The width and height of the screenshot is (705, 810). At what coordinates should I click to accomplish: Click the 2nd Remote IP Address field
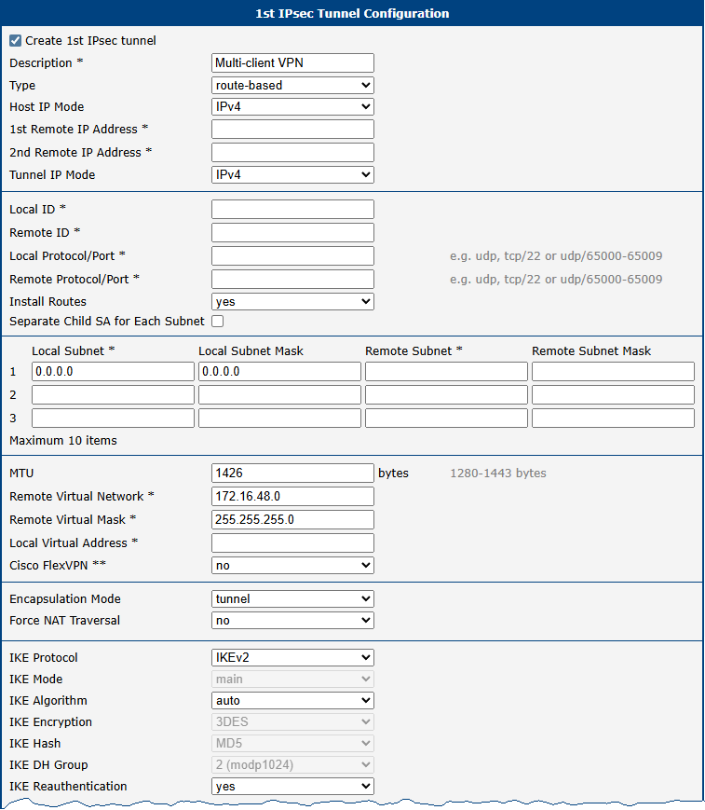pyautogui.click(x=292, y=152)
